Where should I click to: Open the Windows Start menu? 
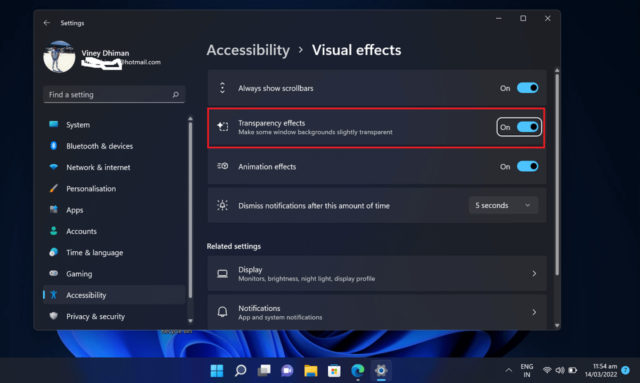click(x=217, y=370)
